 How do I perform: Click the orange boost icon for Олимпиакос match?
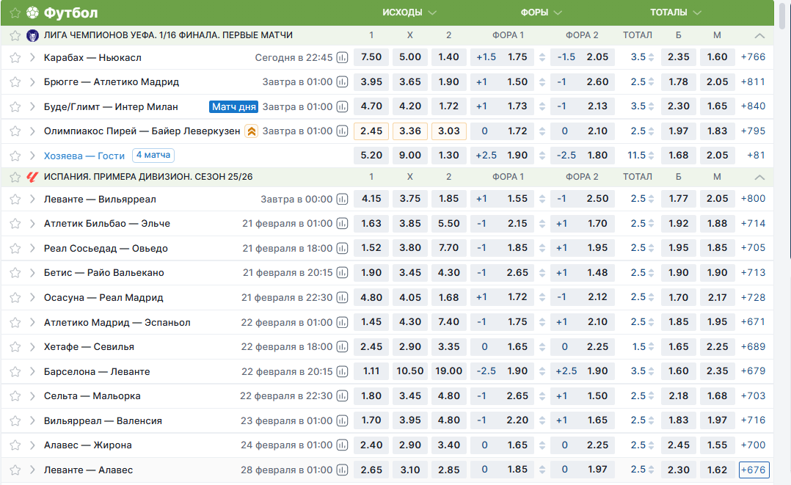251,131
